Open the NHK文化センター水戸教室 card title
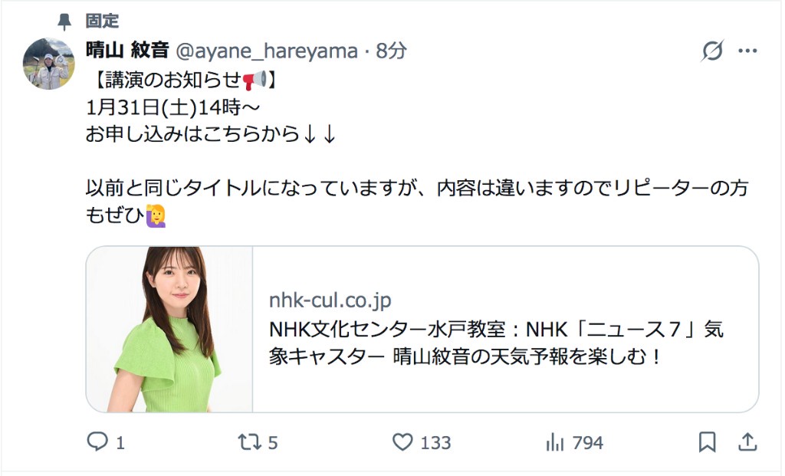This screenshot has height=476, width=785. [x=496, y=343]
